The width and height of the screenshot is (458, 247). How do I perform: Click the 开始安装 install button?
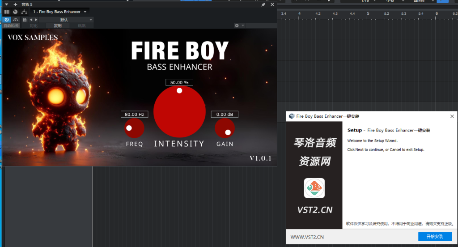435,236
